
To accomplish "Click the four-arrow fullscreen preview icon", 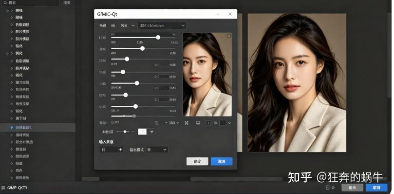I will tap(187, 123).
